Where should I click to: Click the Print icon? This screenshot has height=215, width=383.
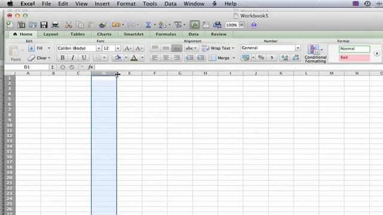(x=55, y=24)
